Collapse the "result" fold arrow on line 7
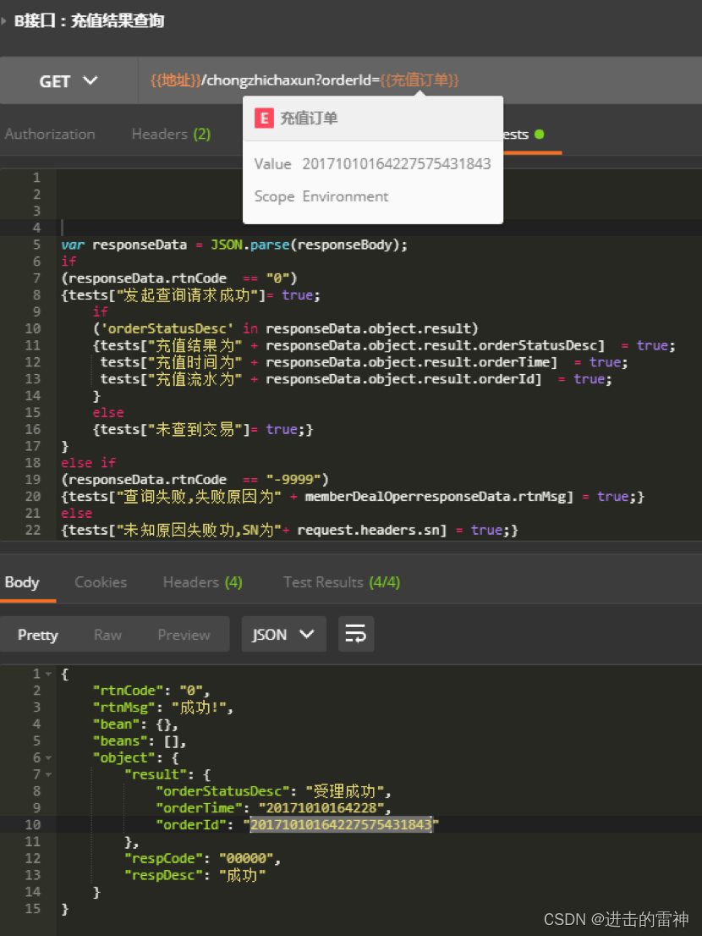 49,774
